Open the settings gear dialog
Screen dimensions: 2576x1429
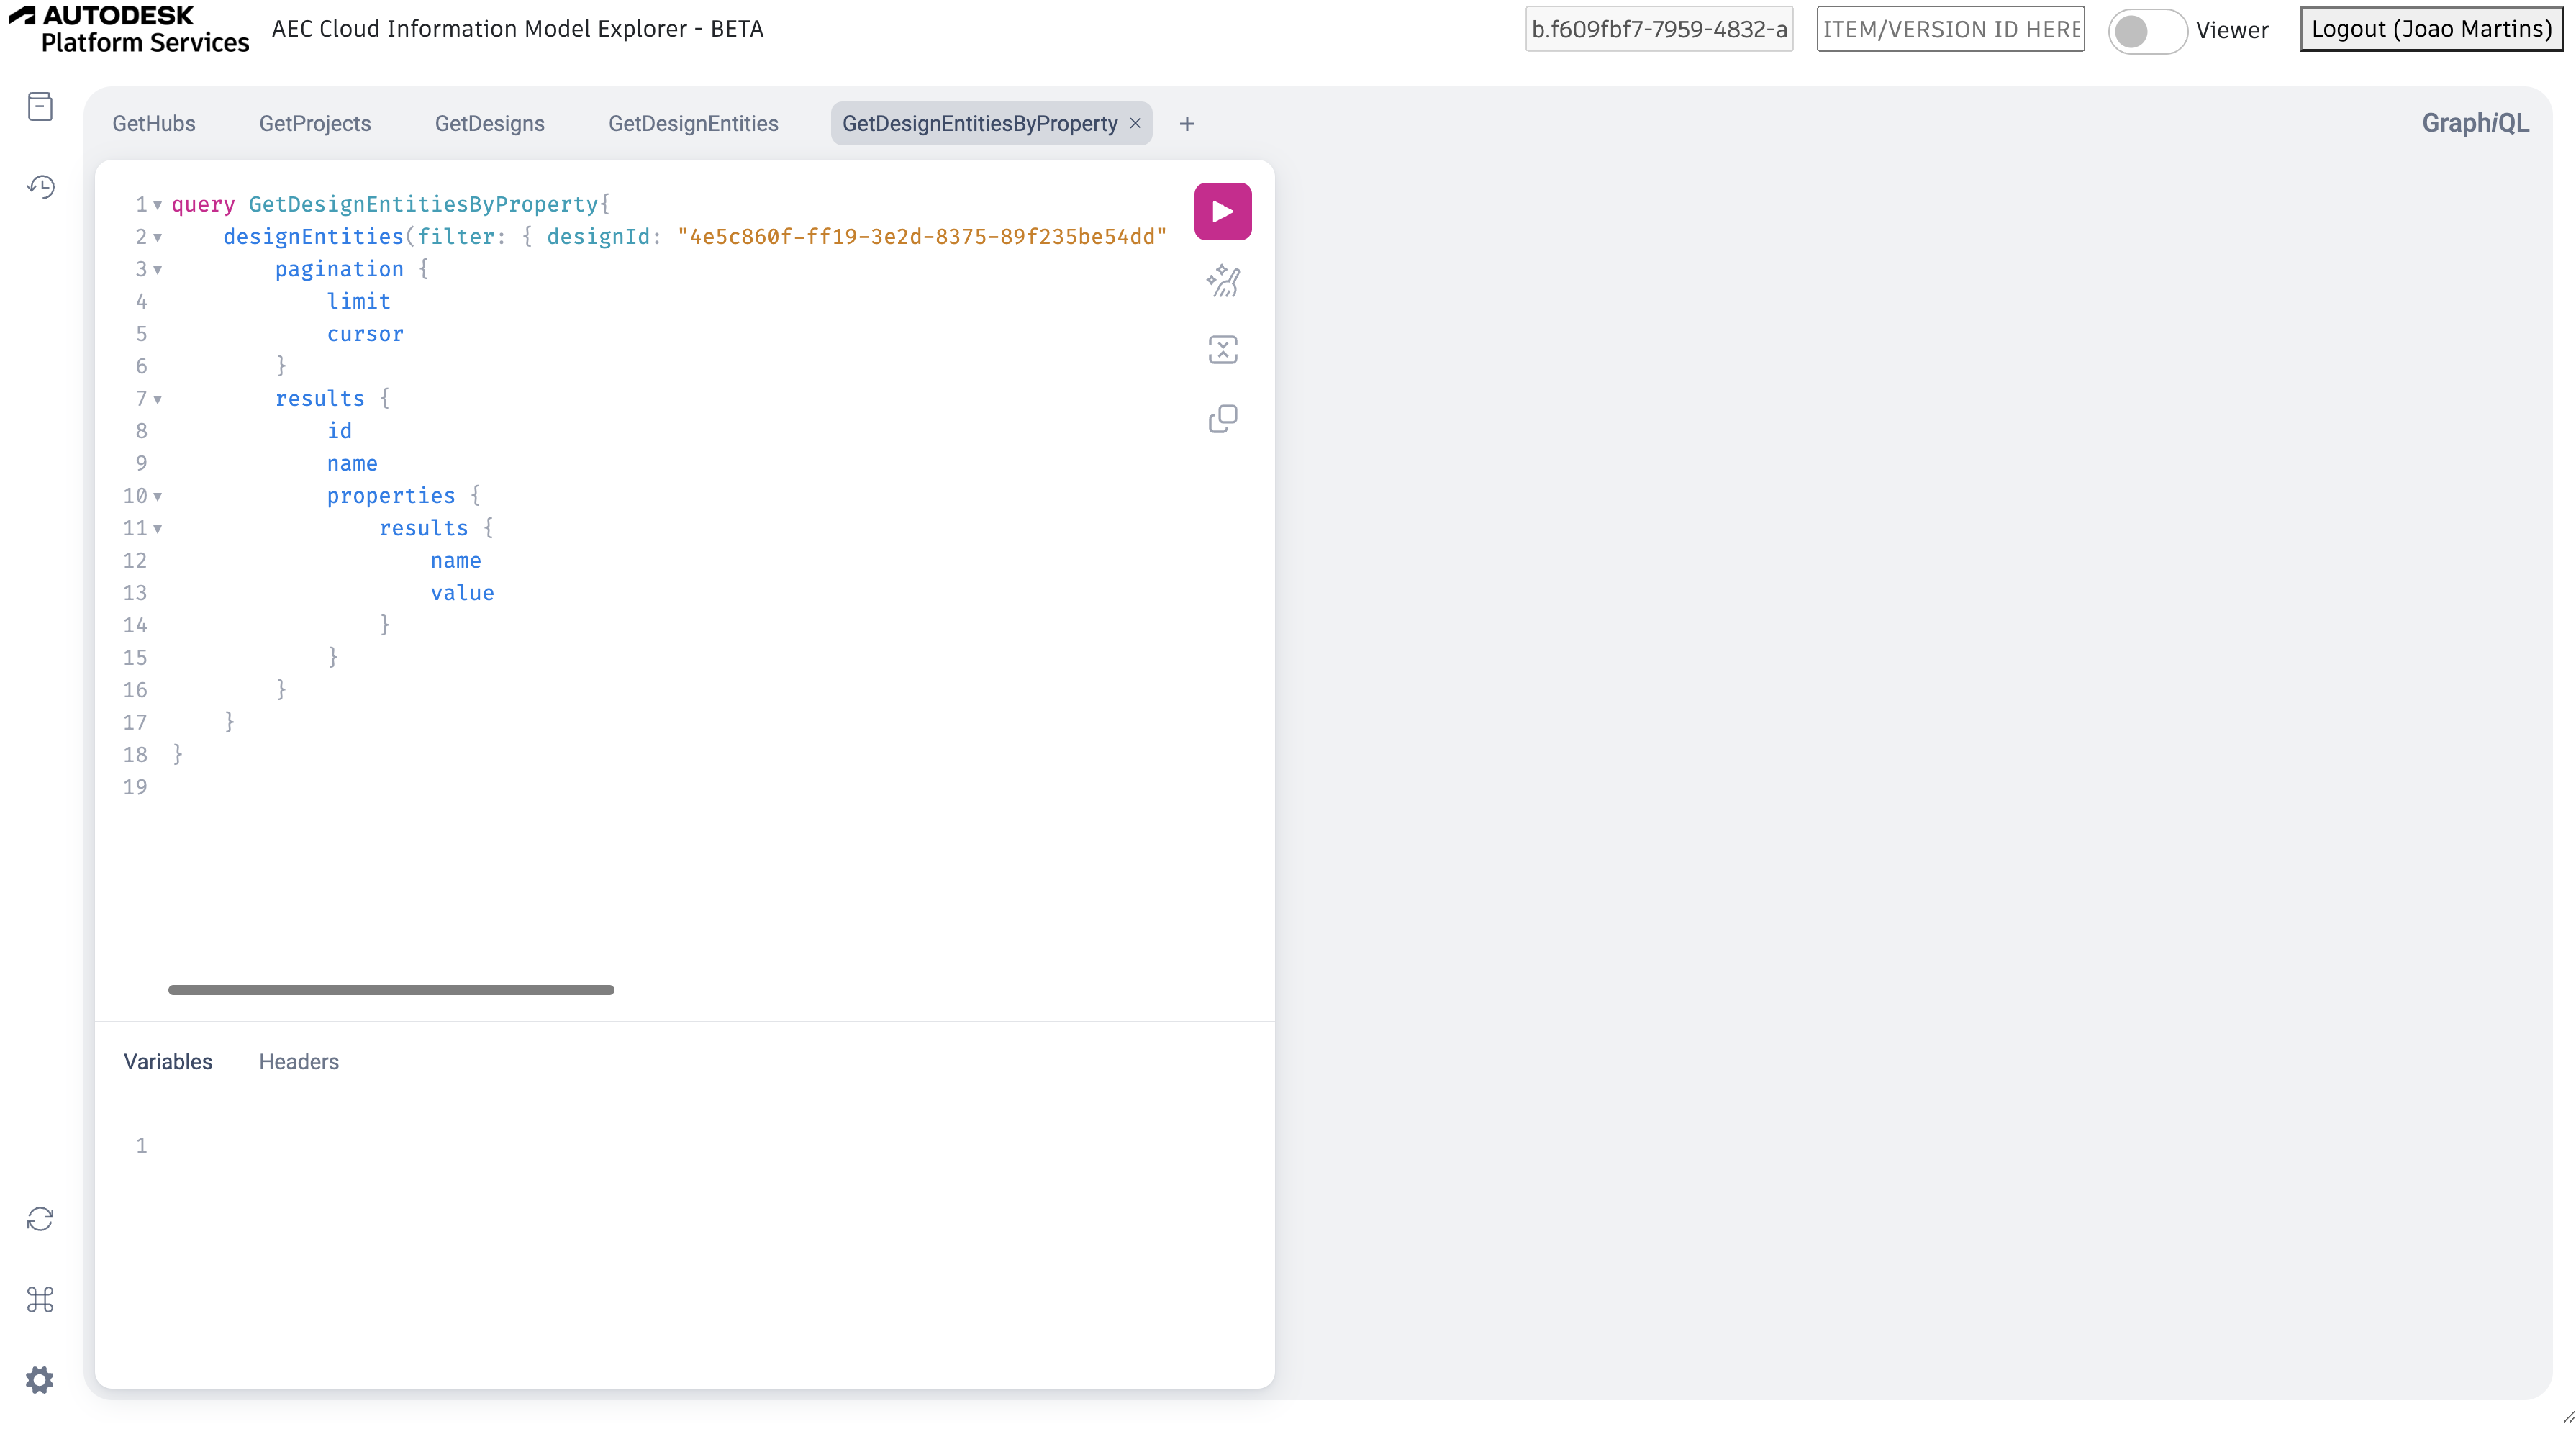point(40,1379)
